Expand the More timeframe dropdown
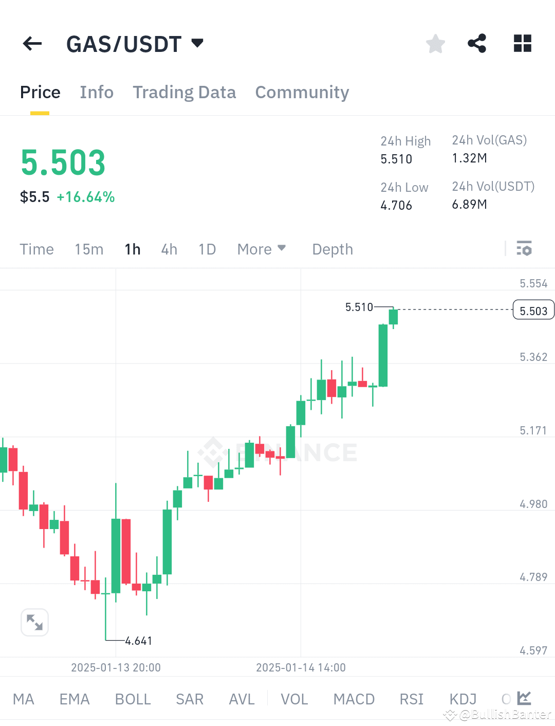This screenshot has height=726, width=555. coord(262,249)
